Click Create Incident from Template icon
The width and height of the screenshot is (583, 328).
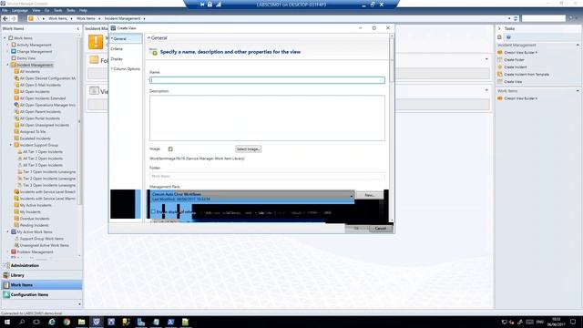(500, 75)
